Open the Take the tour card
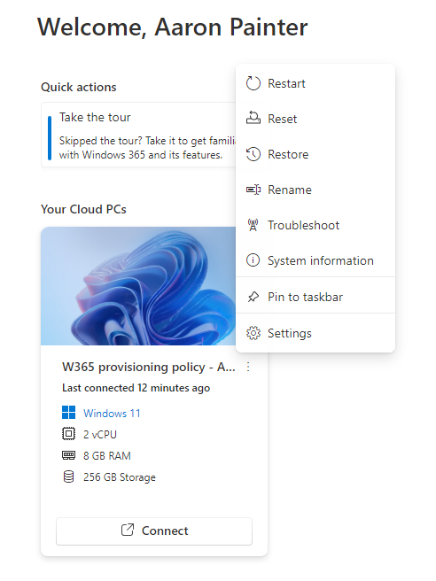 tap(138, 135)
